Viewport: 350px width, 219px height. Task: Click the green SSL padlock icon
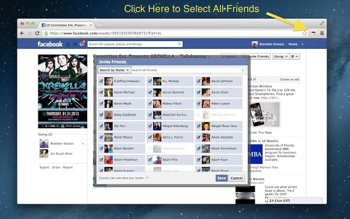coord(46,33)
